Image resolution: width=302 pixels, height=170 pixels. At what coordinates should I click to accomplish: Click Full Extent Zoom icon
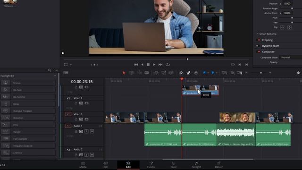224,73
